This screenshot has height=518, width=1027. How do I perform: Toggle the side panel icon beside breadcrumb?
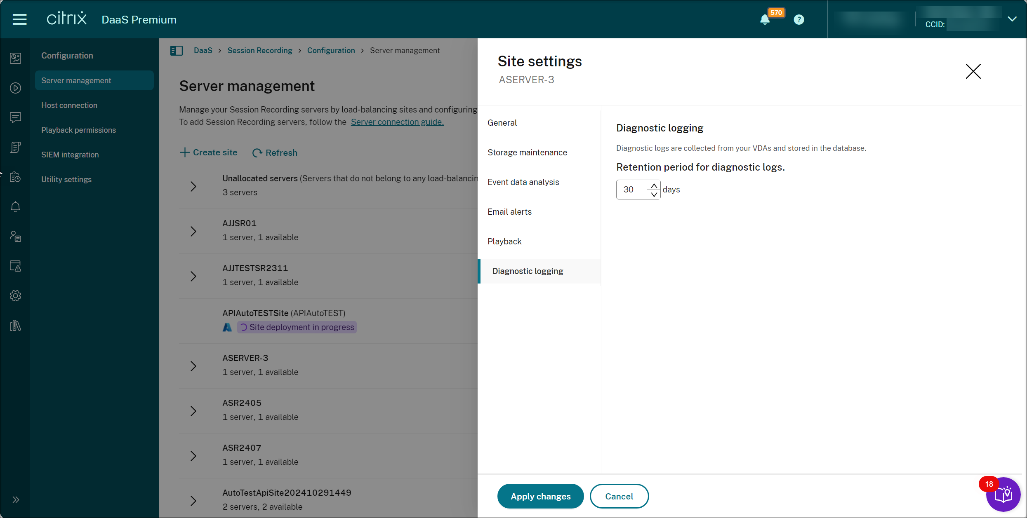click(177, 51)
